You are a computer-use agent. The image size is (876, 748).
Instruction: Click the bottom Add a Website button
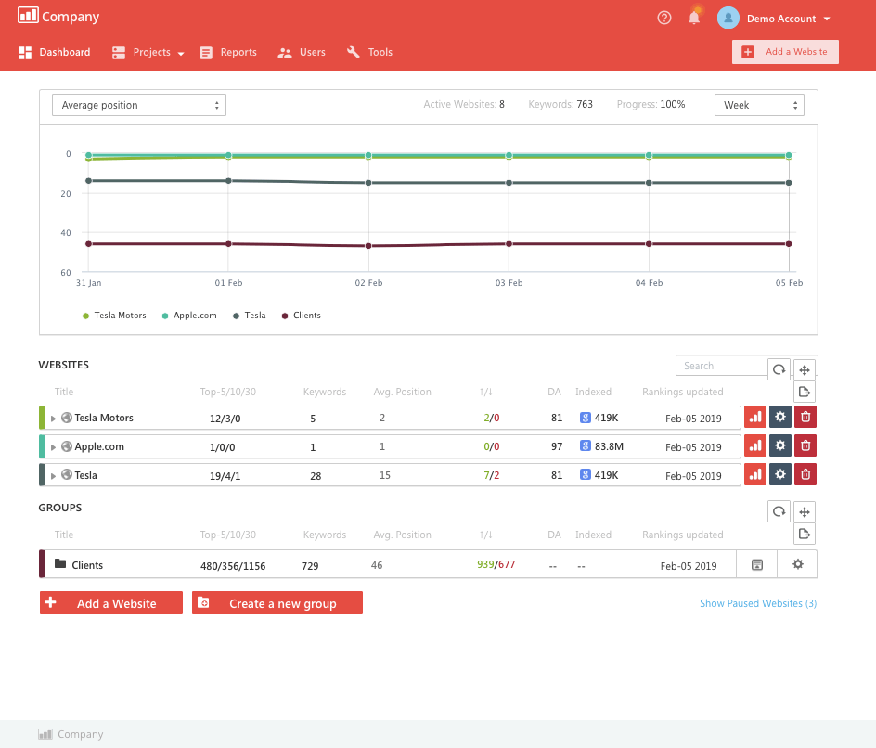[111, 602]
